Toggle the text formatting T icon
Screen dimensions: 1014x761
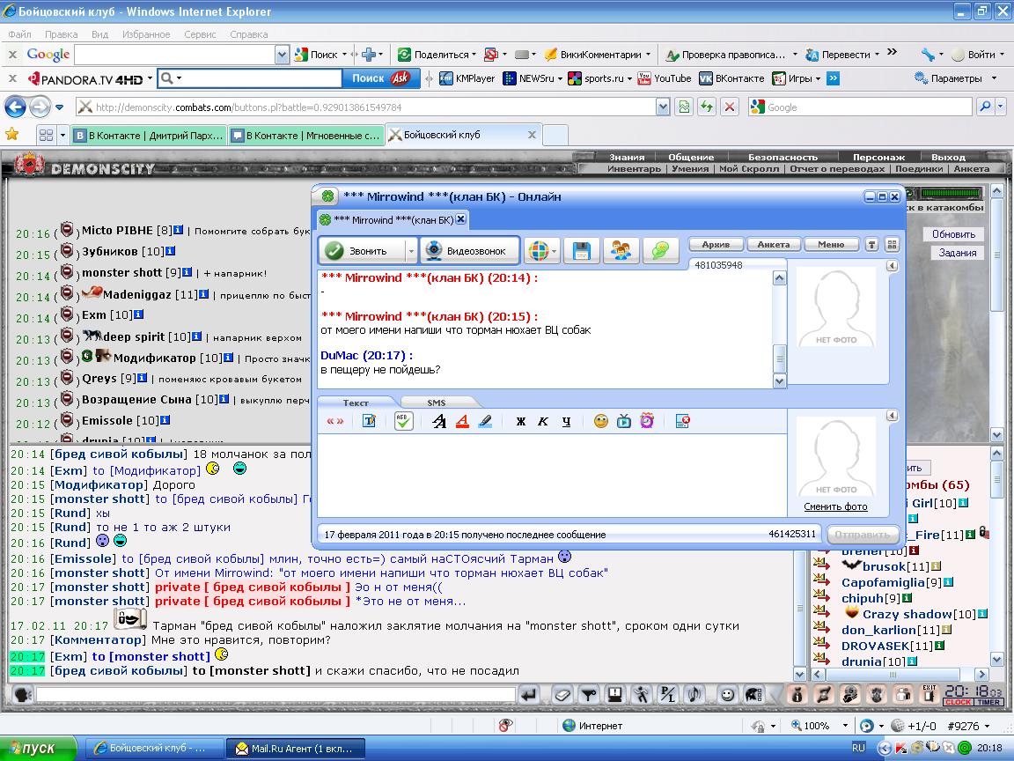(369, 421)
